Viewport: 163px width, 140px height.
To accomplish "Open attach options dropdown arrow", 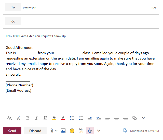I will coord(56,131).
